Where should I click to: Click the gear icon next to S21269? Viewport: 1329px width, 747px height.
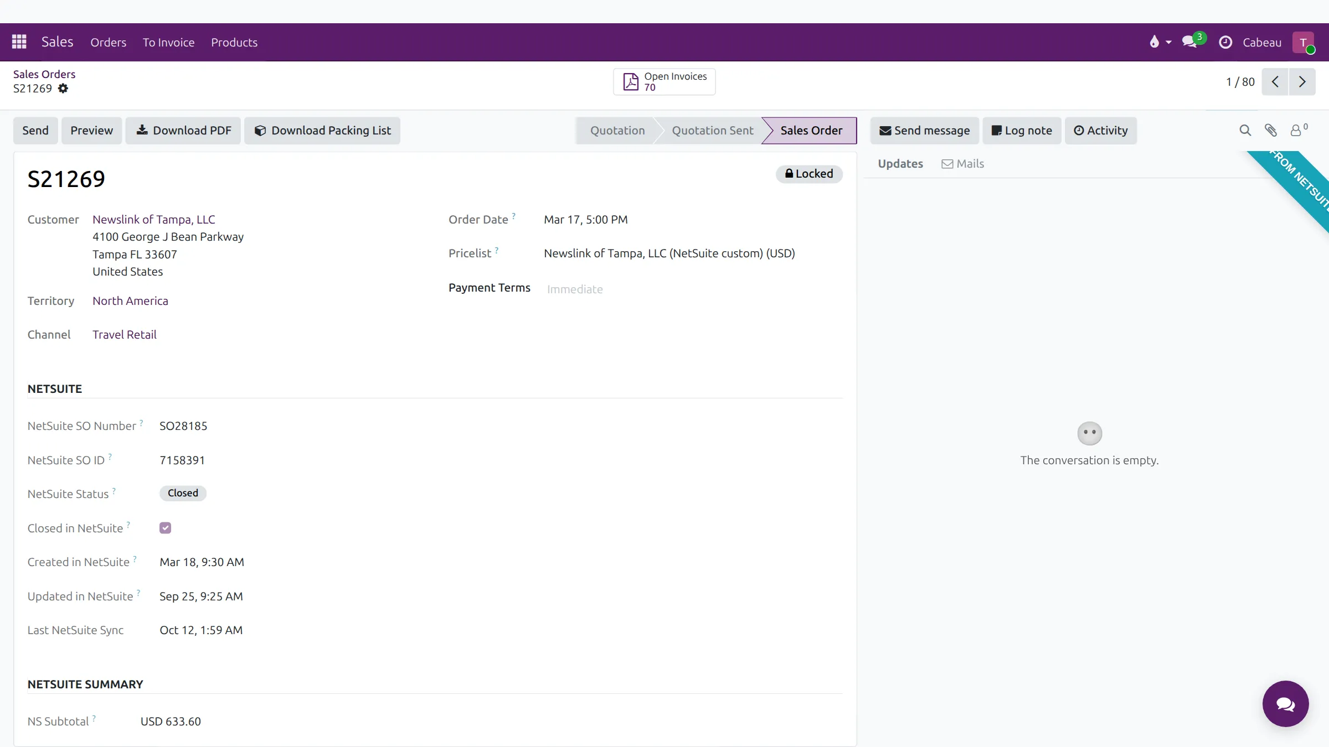click(x=63, y=89)
